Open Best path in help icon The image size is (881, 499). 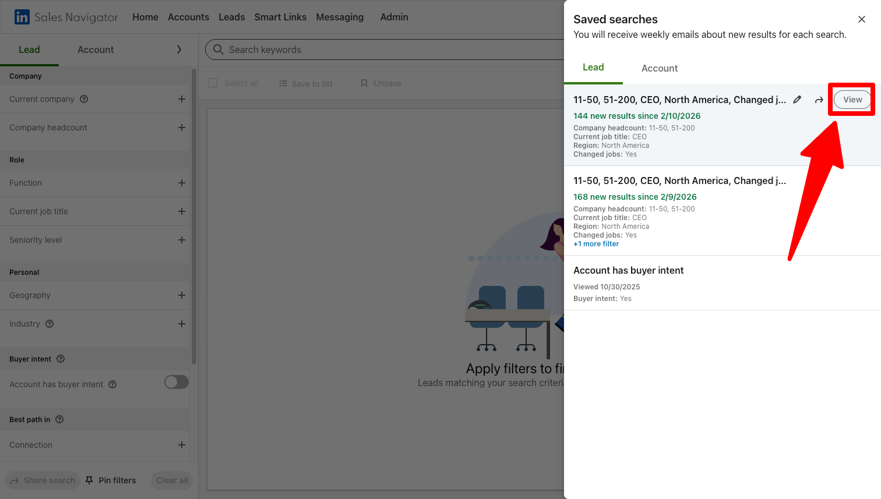(x=59, y=419)
